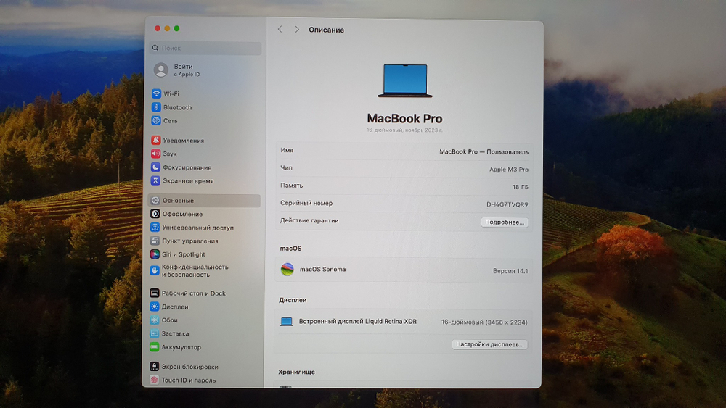Click the yellow minimize window button
The image size is (726, 408).
167,29
